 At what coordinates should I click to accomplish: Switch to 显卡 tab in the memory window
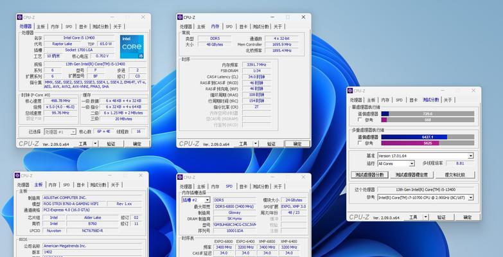tap(243, 26)
